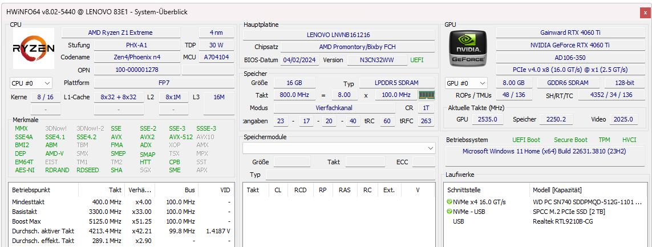Click green check icon for NVMe - USB drive
The width and height of the screenshot is (652, 247).
[449, 212]
